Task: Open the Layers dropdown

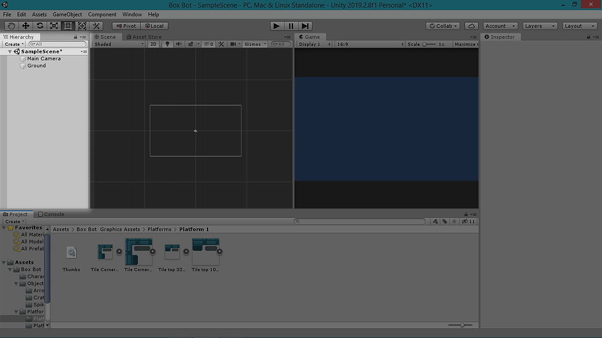Action: pos(540,26)
